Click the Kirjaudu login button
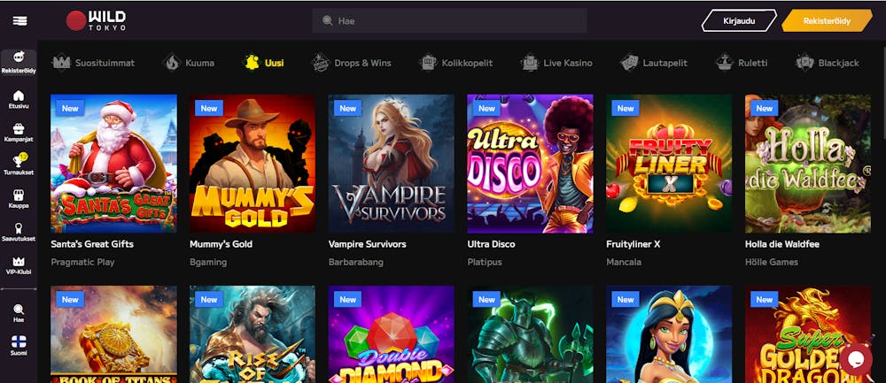Image resolution: width=886 pixels, height=383 pixels. tap(739, 21)
